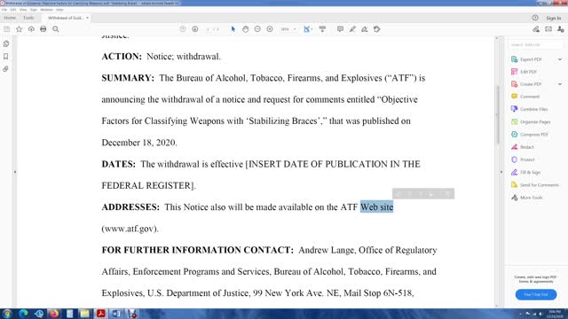
Task: Send file by email envelope icon
Action: click(548, 29)
